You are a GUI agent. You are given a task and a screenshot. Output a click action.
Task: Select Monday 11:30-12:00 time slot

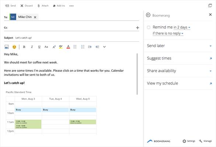pos(28,126)
